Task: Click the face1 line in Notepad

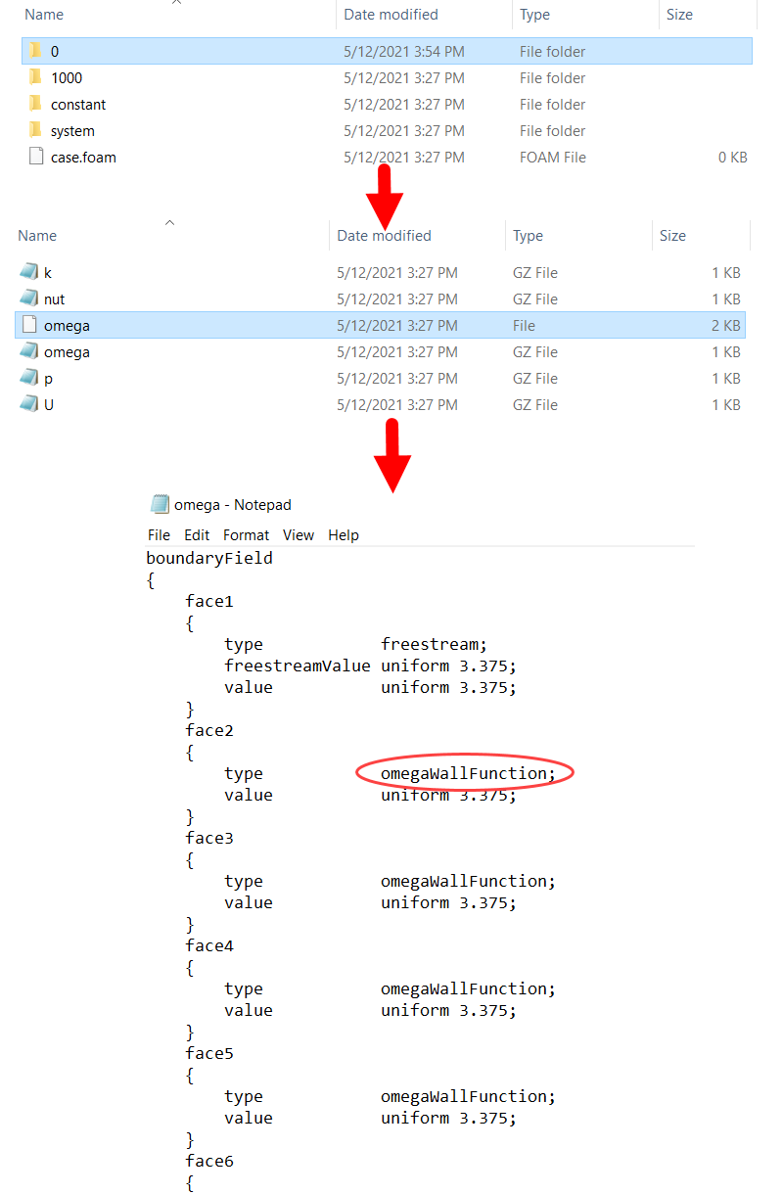Action: pos(209,601)
